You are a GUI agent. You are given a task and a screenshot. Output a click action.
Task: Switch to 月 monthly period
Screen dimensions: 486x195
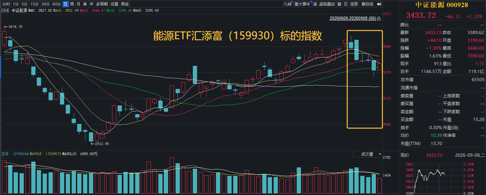point(79,4)
